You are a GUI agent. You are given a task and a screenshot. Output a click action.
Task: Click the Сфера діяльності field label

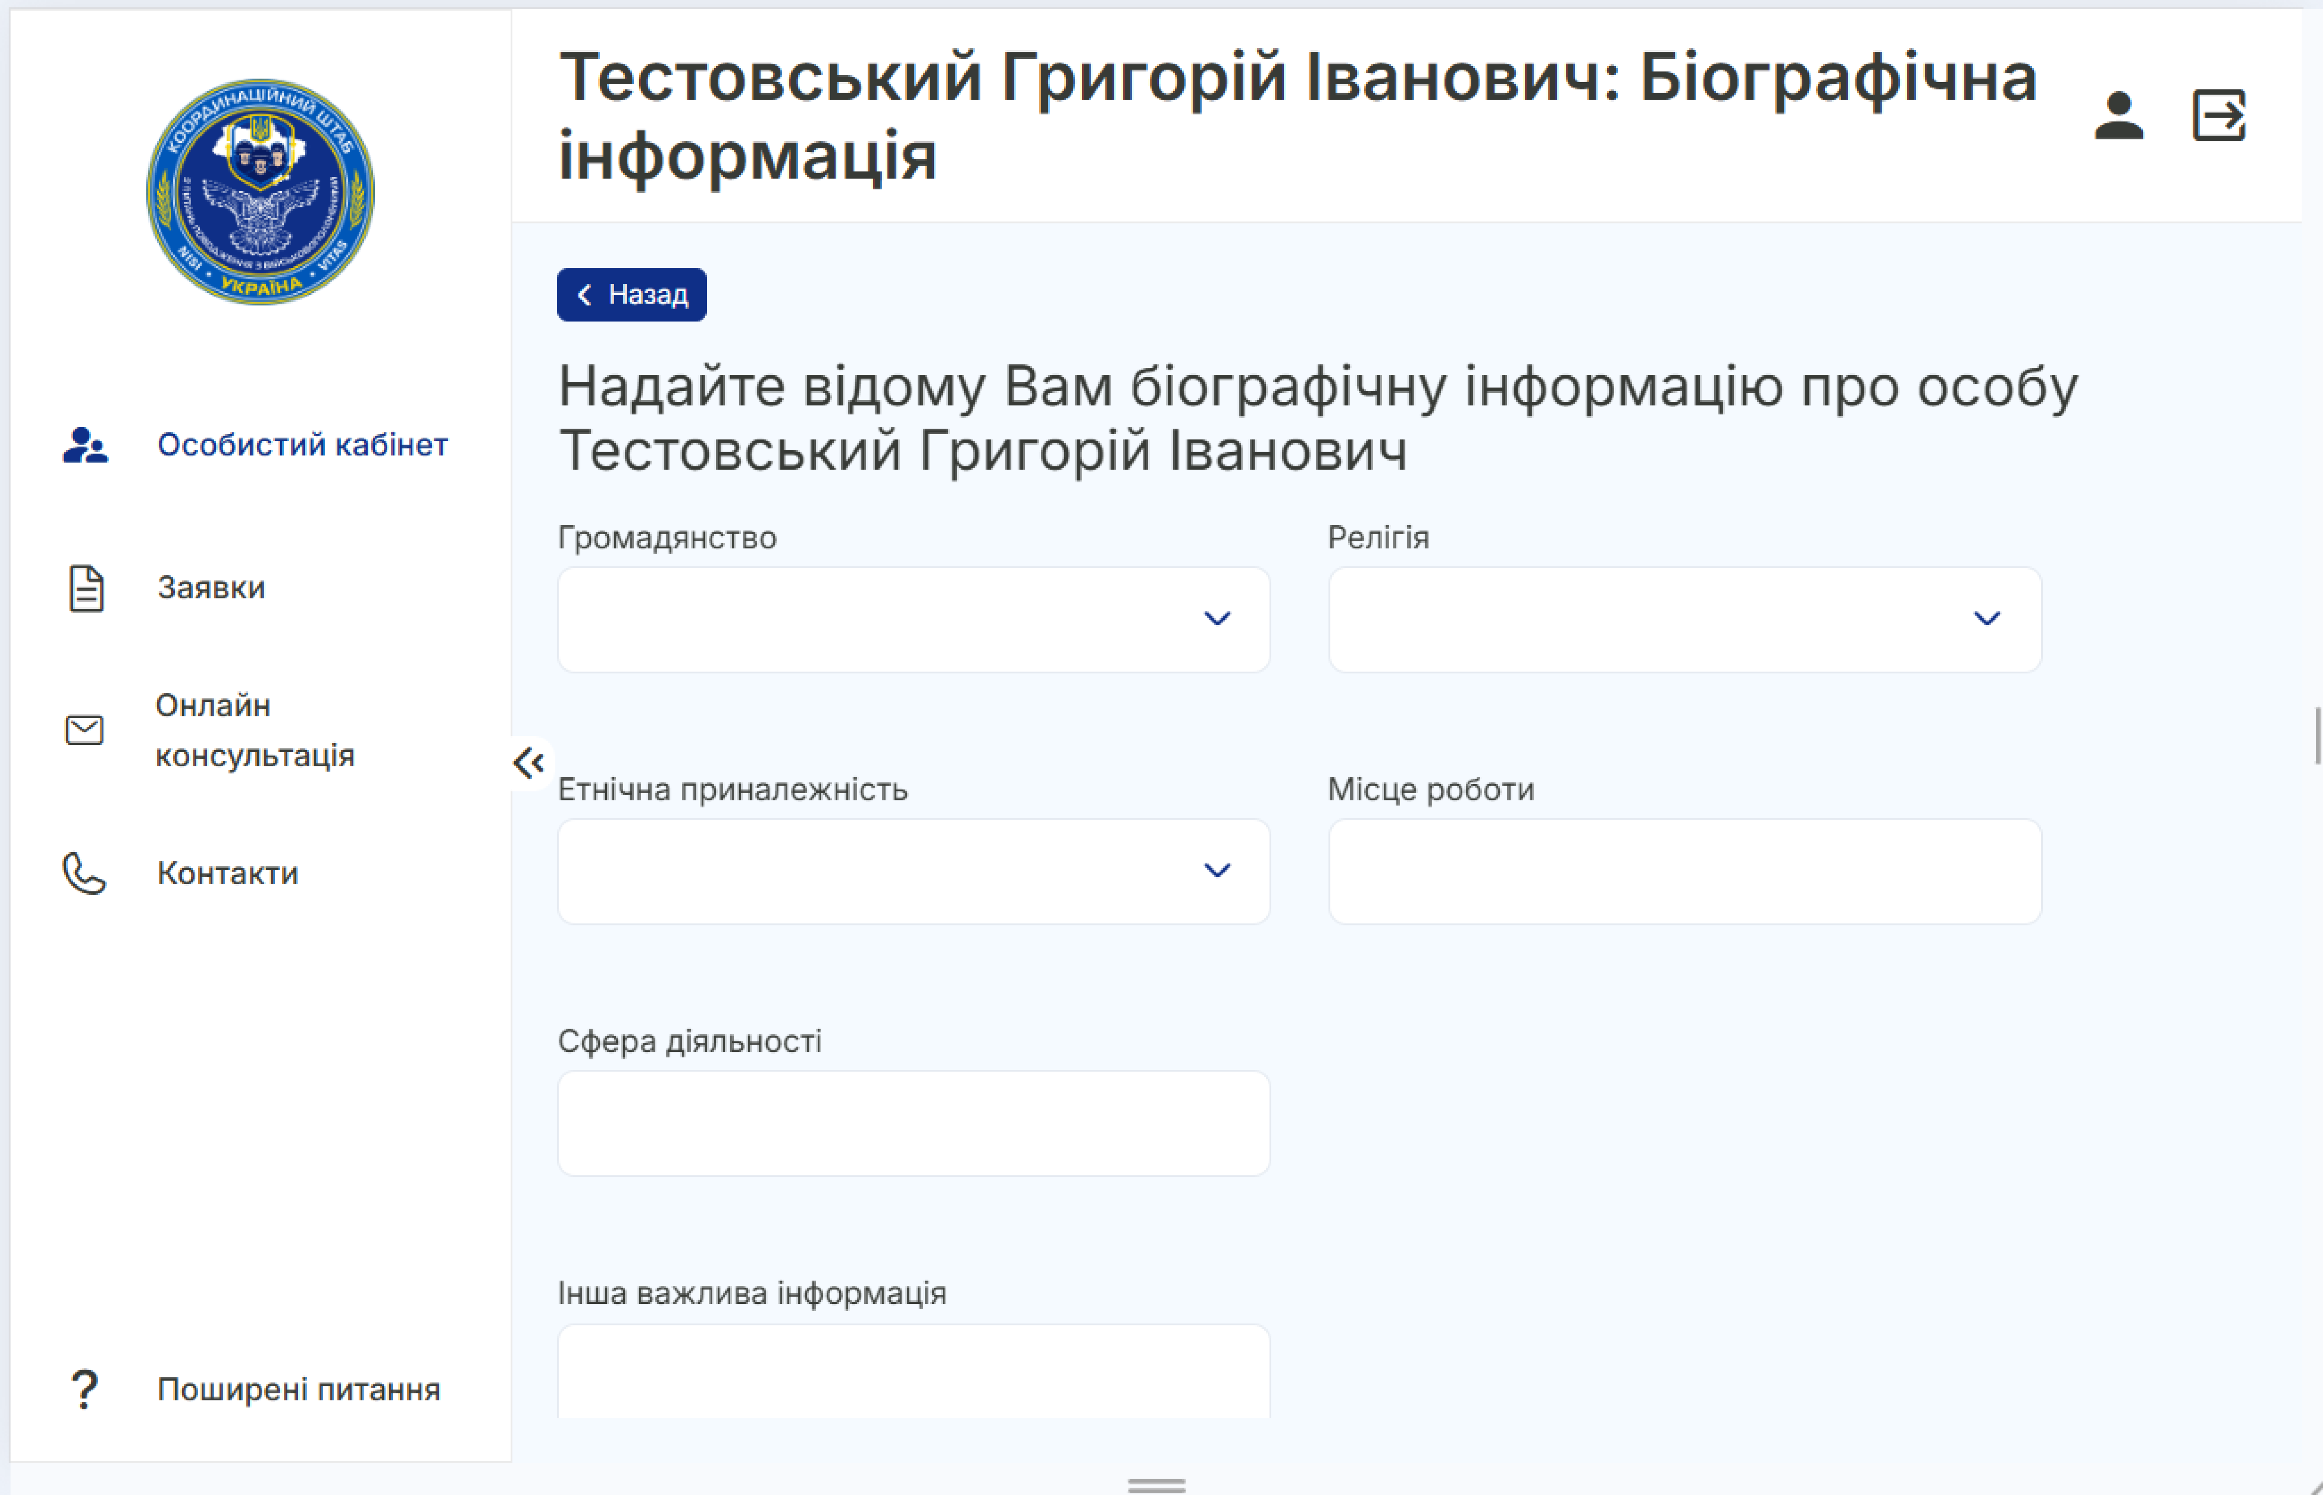[x=690, y=1042]
